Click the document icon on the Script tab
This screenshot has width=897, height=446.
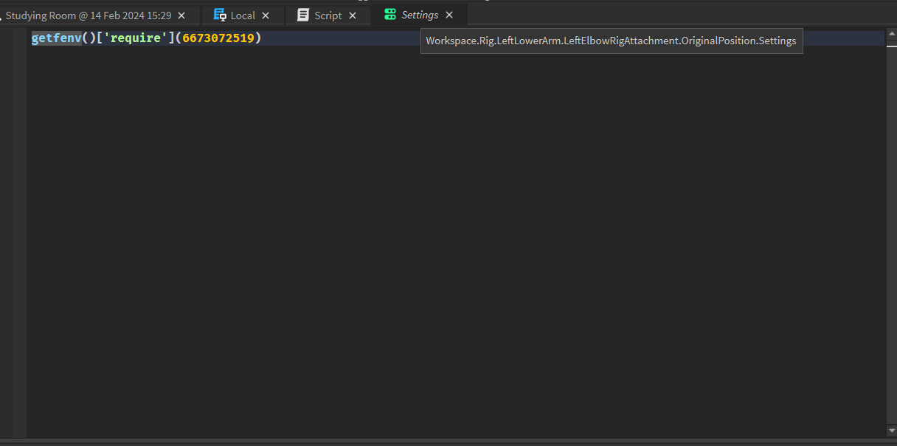pyautogui.click(x=304, y=15)
